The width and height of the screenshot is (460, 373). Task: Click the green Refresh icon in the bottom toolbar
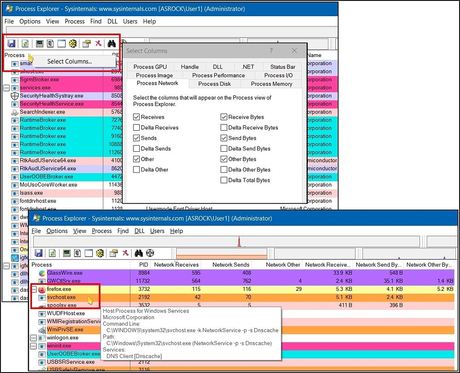52,253
